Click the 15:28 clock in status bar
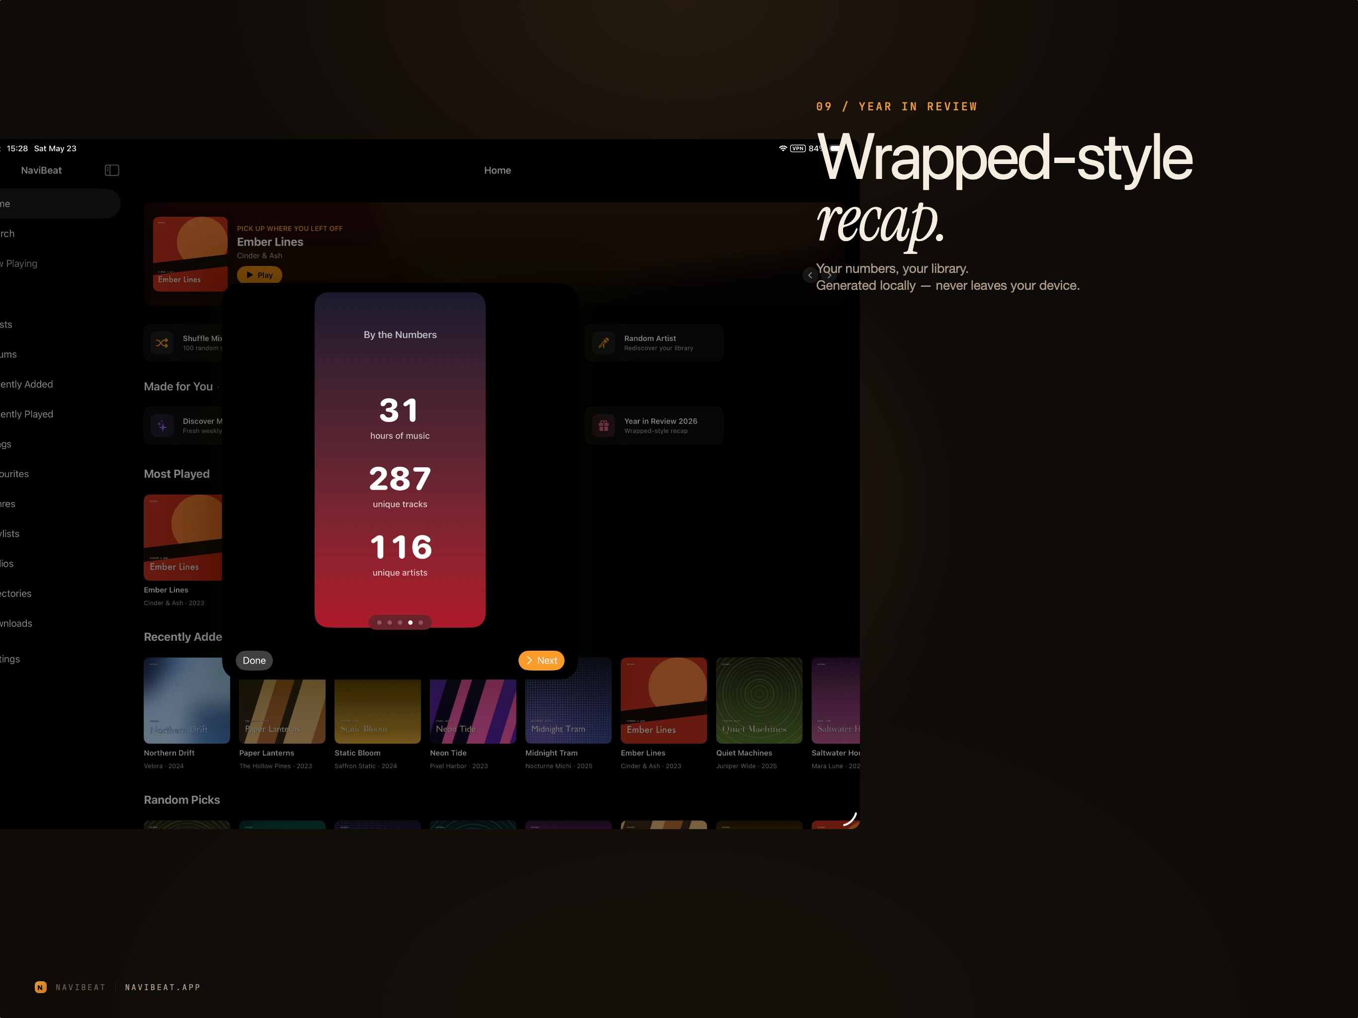 (17, 149)
